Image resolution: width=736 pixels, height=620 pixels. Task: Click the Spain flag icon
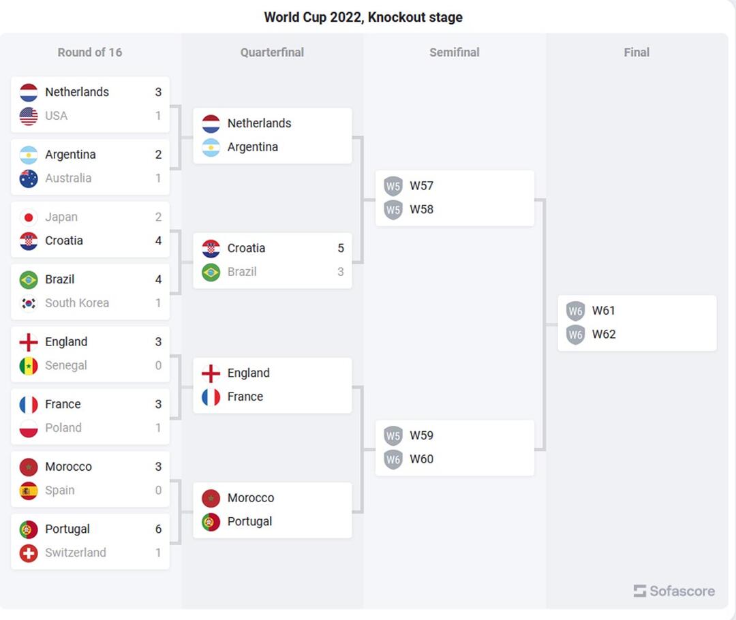tap(29, 491)
